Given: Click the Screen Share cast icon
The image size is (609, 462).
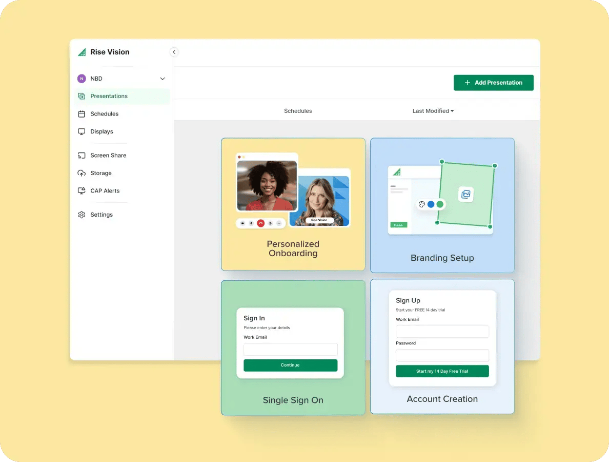Looking at the screenshot, I should point(82,156).
